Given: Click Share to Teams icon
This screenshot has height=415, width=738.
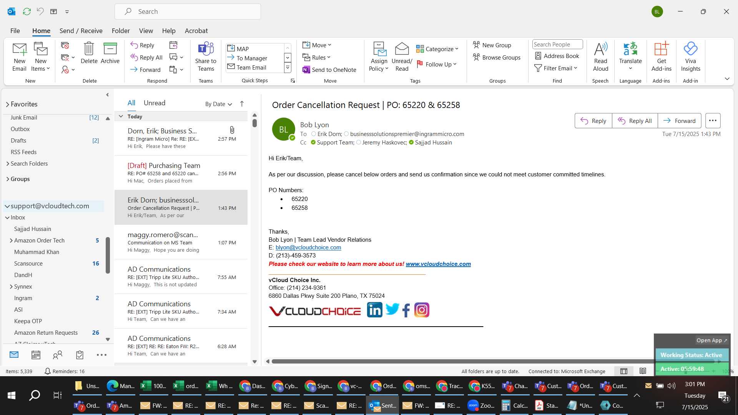Looking at the screenshot, I should coord(206,57).
